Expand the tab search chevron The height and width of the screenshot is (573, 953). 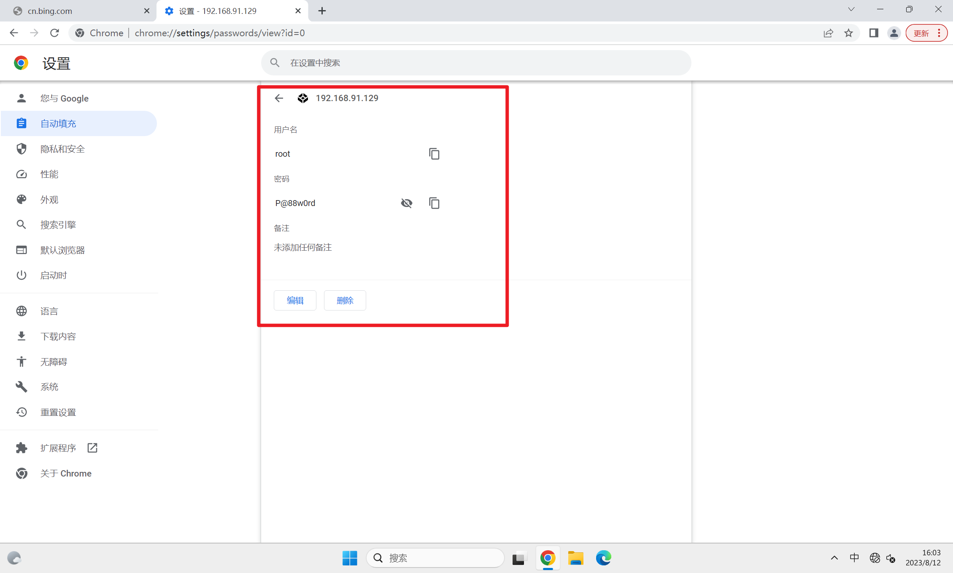point(851,9)
